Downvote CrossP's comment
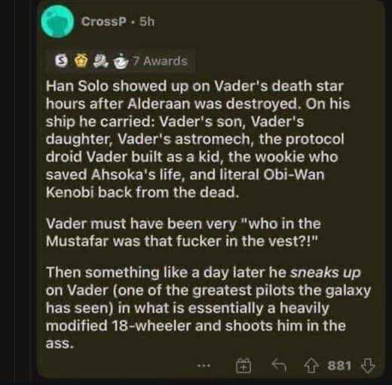 368,365
